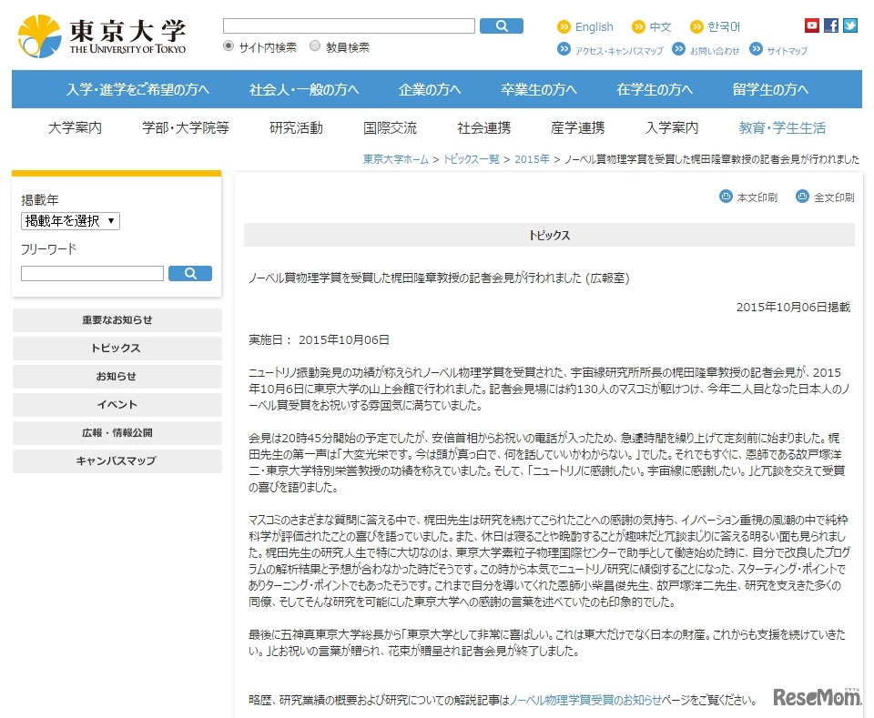Open the Twitter bird icon
The height and width of the screenshot is (718, 874).
point(850,25)
